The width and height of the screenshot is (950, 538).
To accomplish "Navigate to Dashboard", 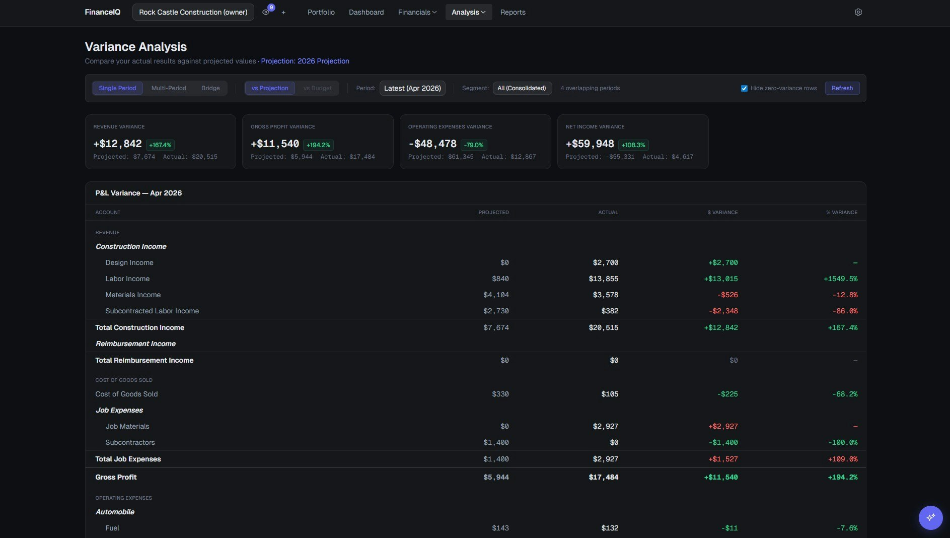I will click(x=366, y=12).
